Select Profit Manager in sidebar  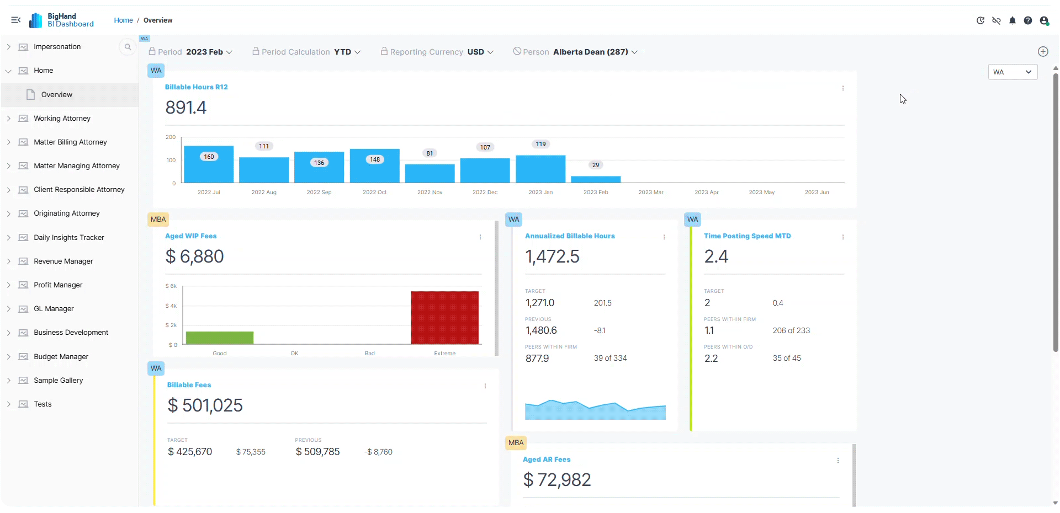(x=58, y=285)
